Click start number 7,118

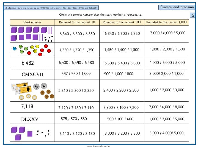point(27,106)
